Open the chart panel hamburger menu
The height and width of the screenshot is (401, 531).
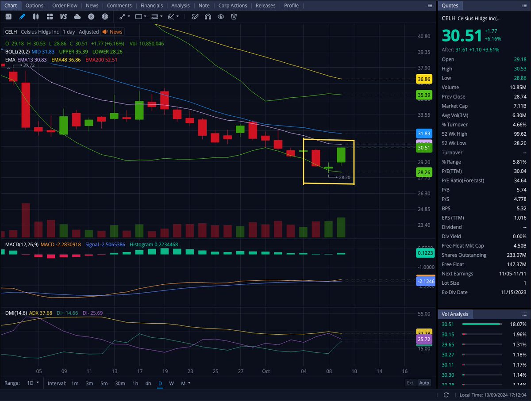(430, 5)
